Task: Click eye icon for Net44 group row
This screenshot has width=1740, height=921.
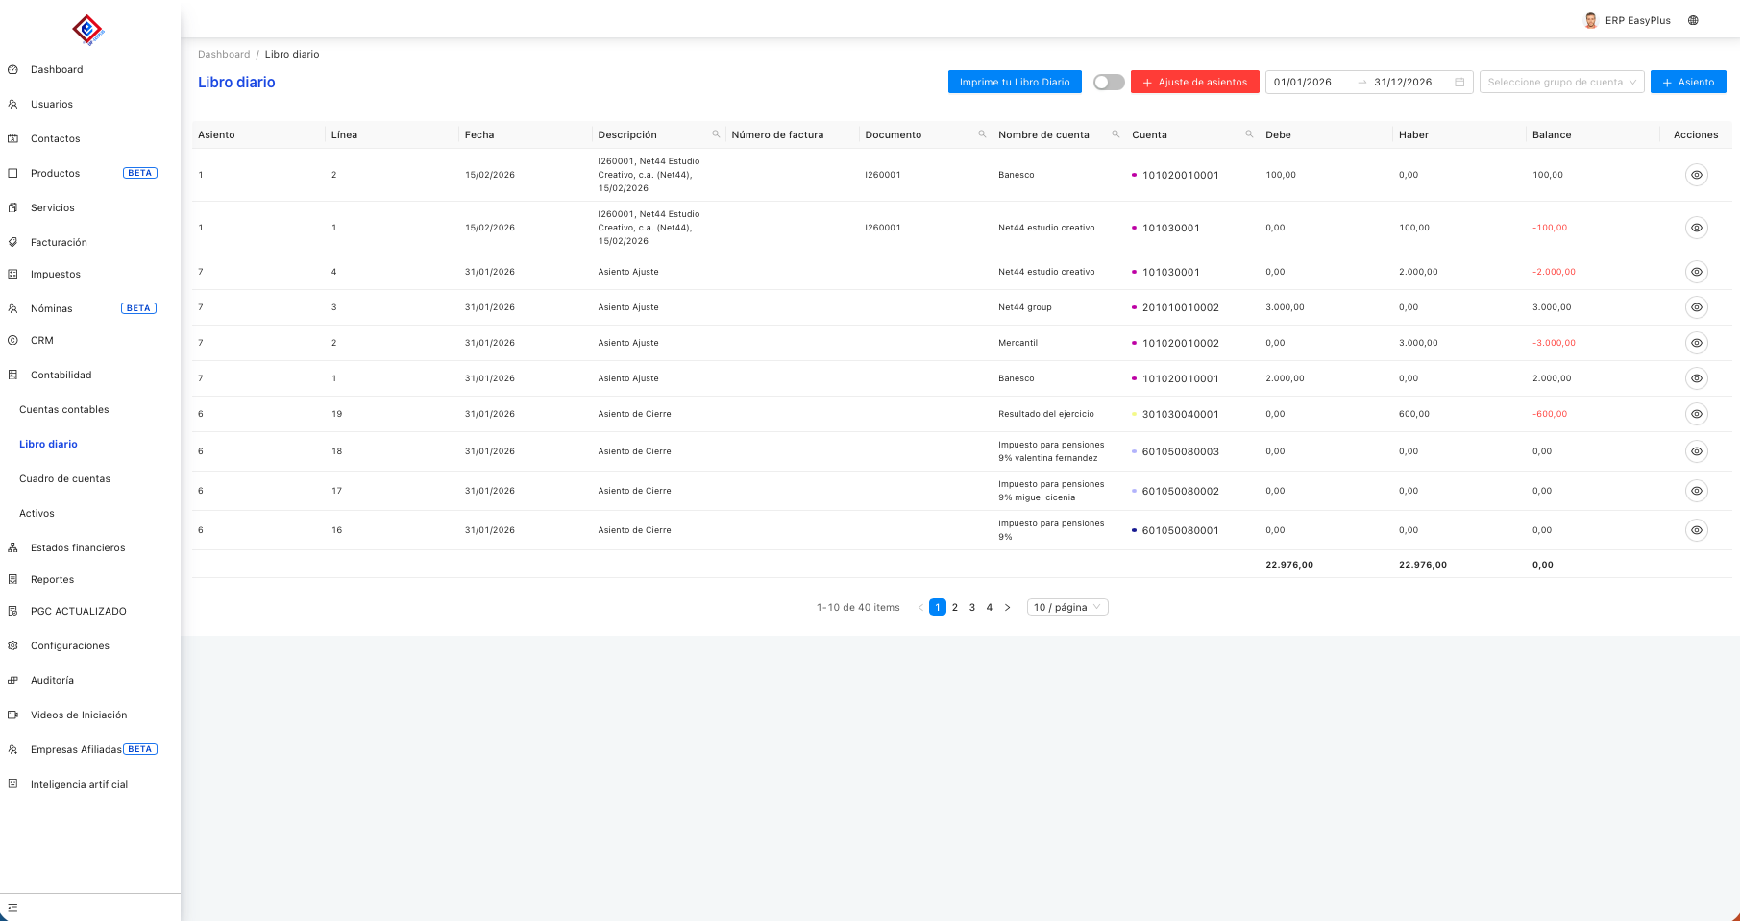Action: (x=1696, y=307)
